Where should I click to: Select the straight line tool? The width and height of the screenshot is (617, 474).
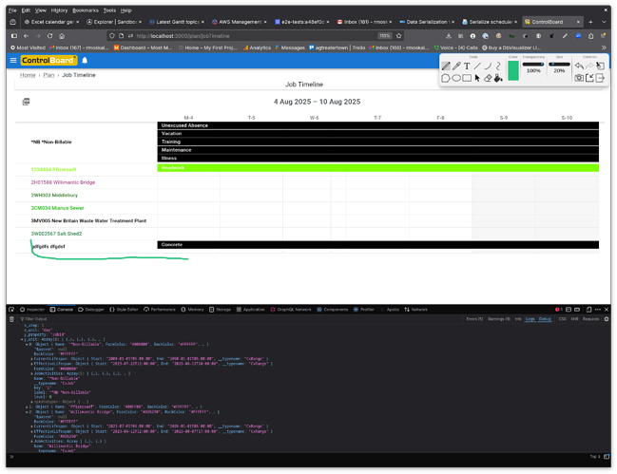(x=477, y=66)
